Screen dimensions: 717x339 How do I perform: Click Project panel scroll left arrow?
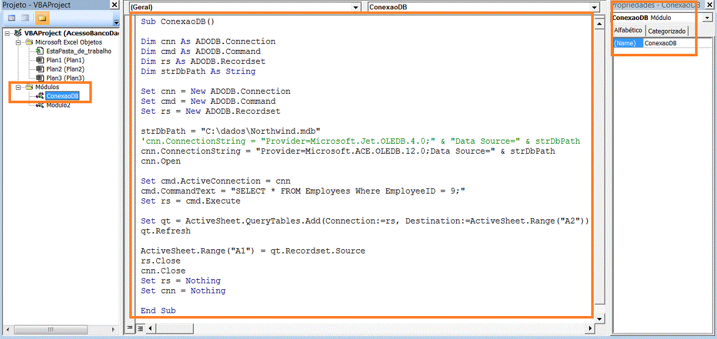pos(7,330)
